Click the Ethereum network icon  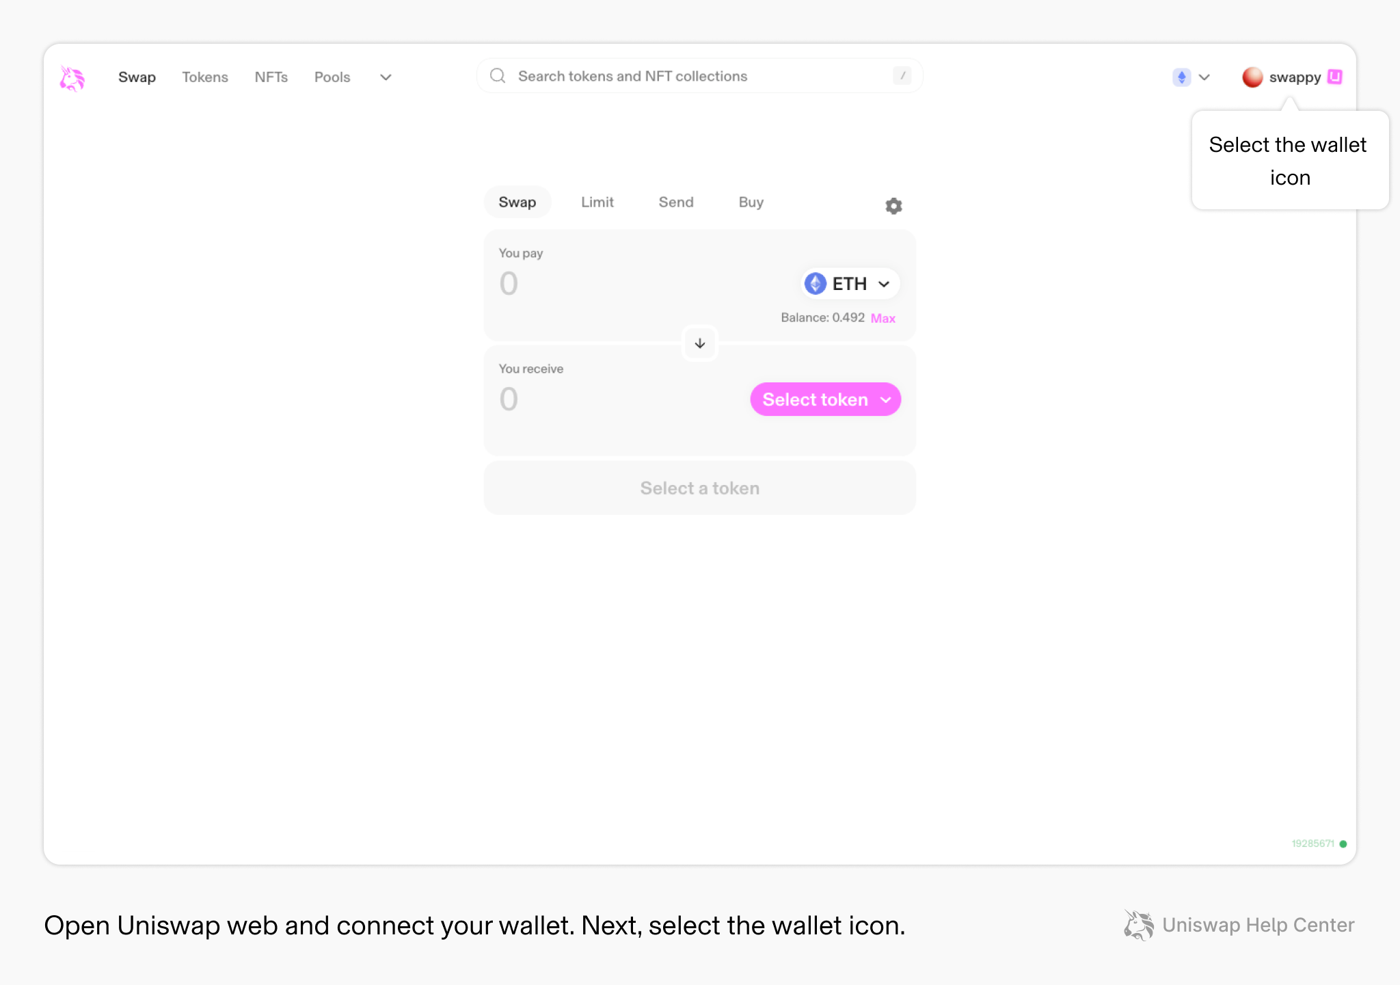click(1181, 77)
